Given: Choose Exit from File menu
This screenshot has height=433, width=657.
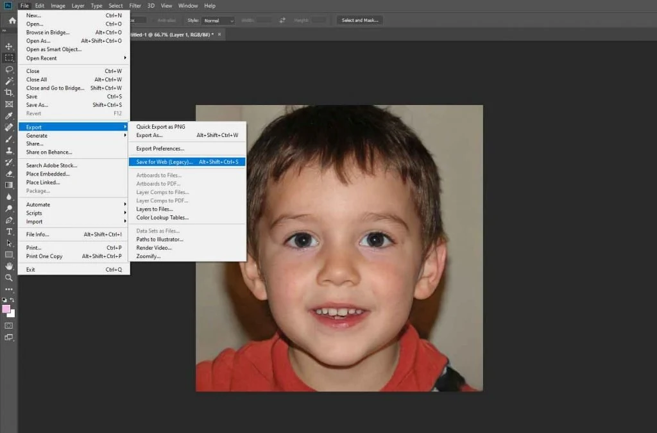Looking at the screenshot, I should (x=74, y=270).
